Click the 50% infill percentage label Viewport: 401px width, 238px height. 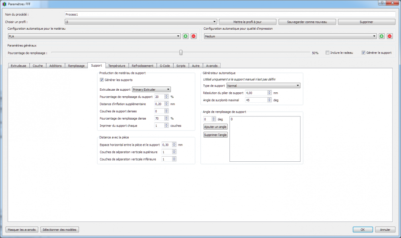[315, 53]
